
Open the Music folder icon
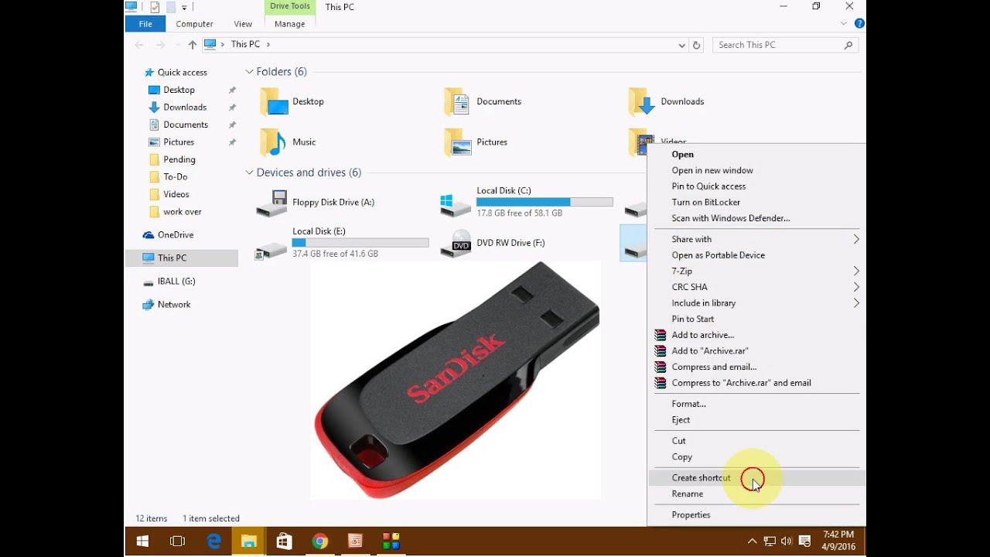pos(274,142)
